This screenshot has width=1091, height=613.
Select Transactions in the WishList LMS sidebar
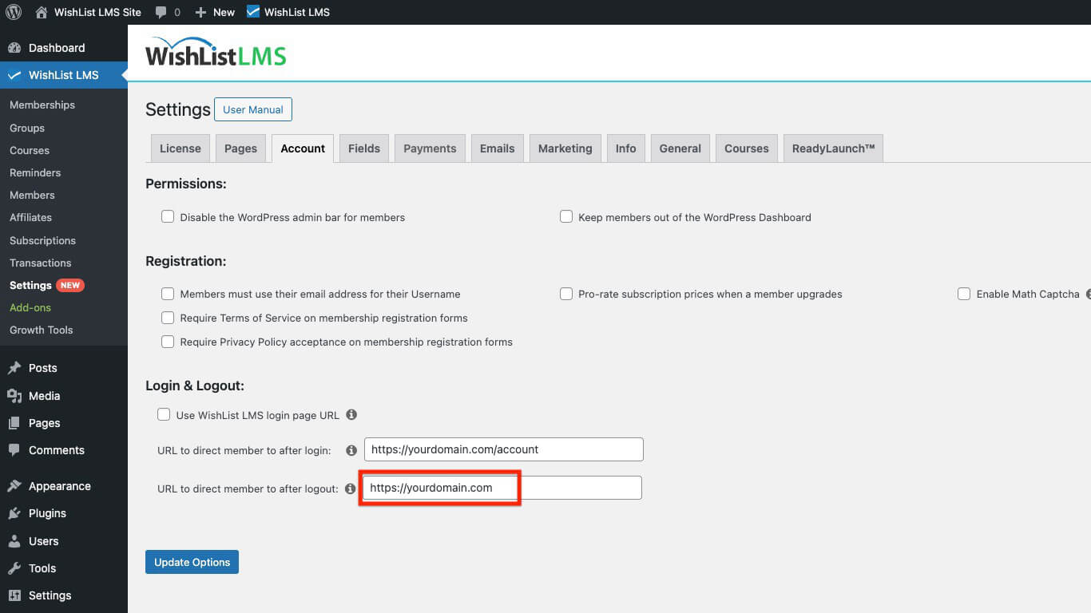pyautogui.click(x=40, y=263)
